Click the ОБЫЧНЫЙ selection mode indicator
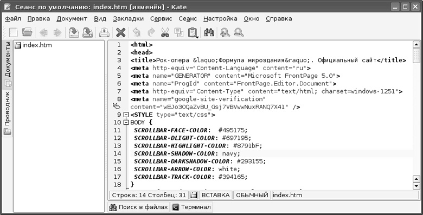Screen dimensions: 423x215 pyautogui.click(x=252, y=195)
